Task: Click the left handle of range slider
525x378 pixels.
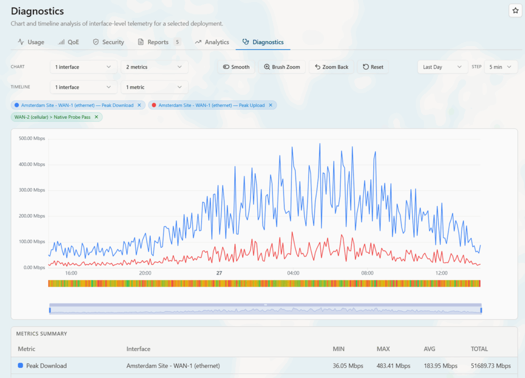Action: pos(50,309)
